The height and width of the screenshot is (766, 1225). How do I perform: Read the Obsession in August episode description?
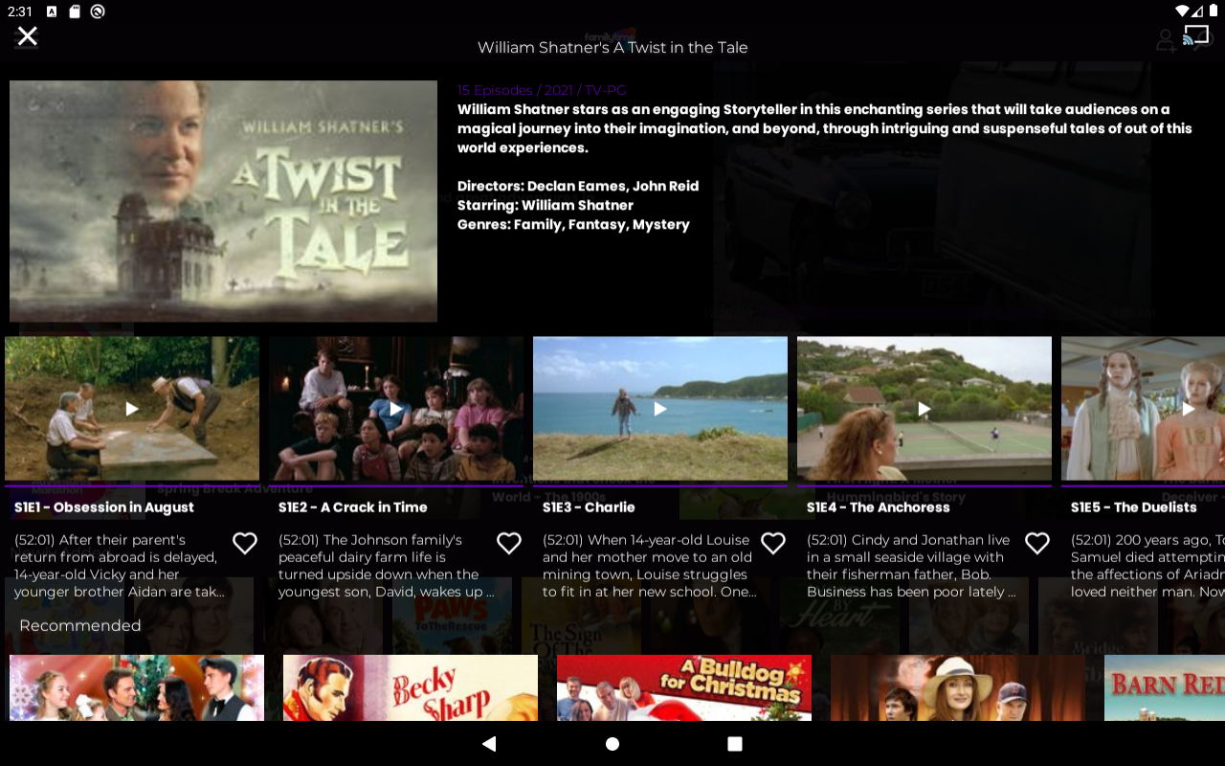click(x=120, y=566)
